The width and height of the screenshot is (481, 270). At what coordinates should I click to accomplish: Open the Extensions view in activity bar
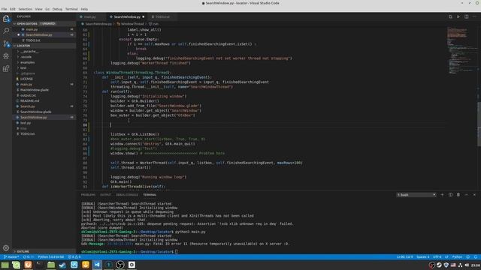pos(6,68)
